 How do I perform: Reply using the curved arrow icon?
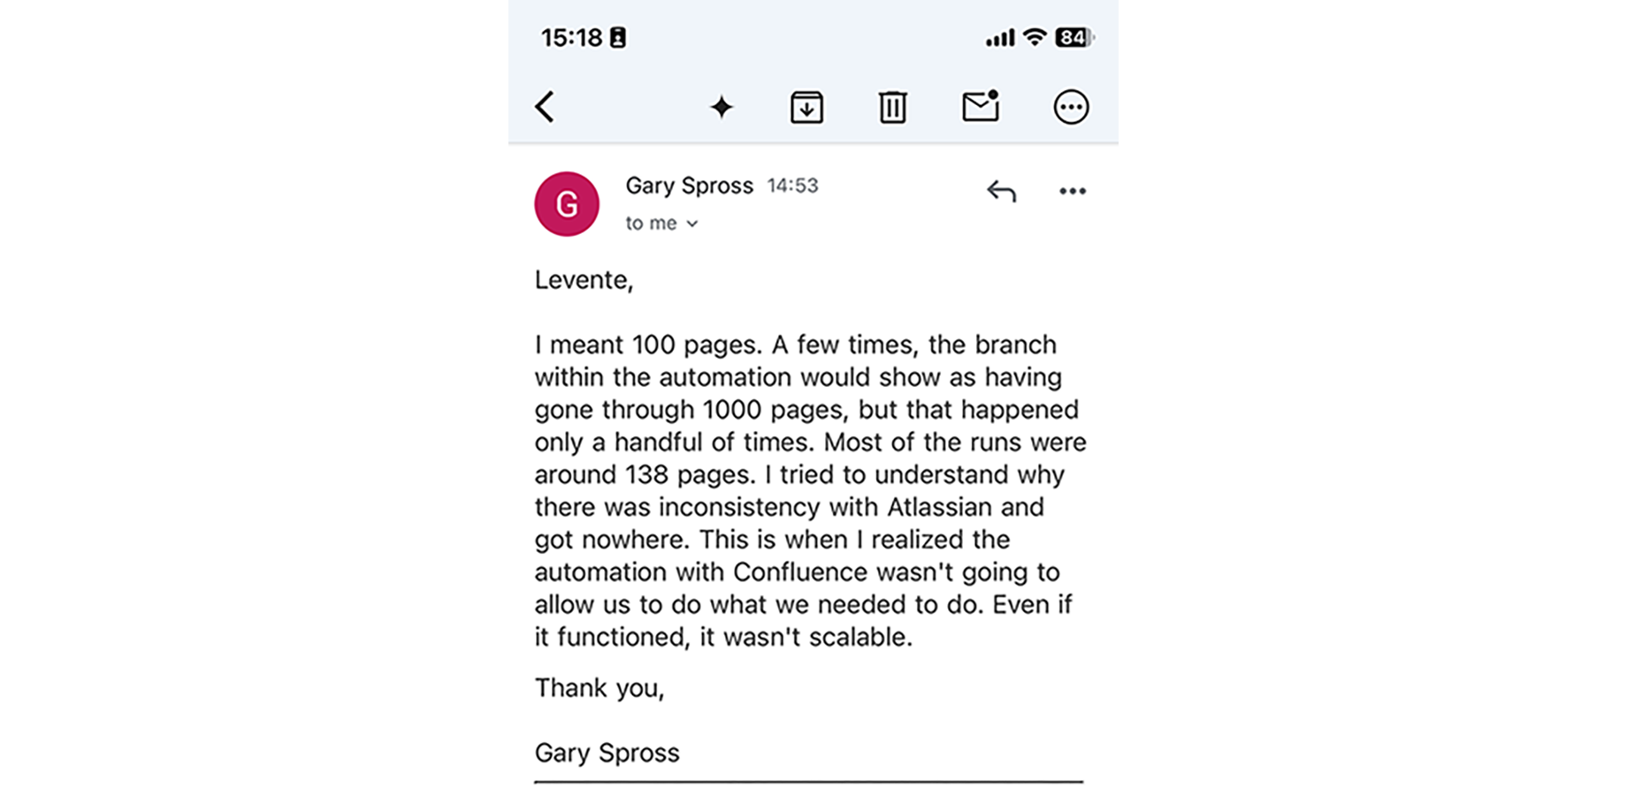1001,191
